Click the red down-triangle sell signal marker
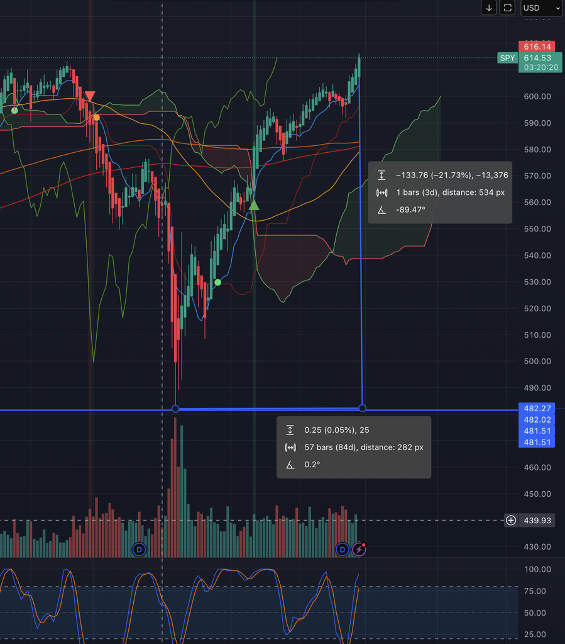The height and width of the screenshot is (644, 565). (90, 96)
